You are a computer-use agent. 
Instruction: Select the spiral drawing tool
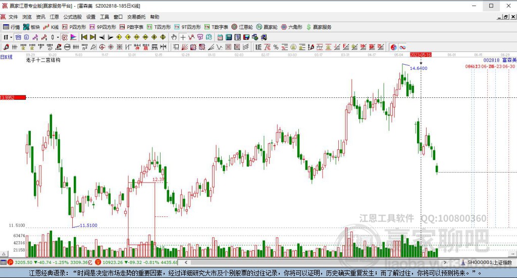point(49,47)
